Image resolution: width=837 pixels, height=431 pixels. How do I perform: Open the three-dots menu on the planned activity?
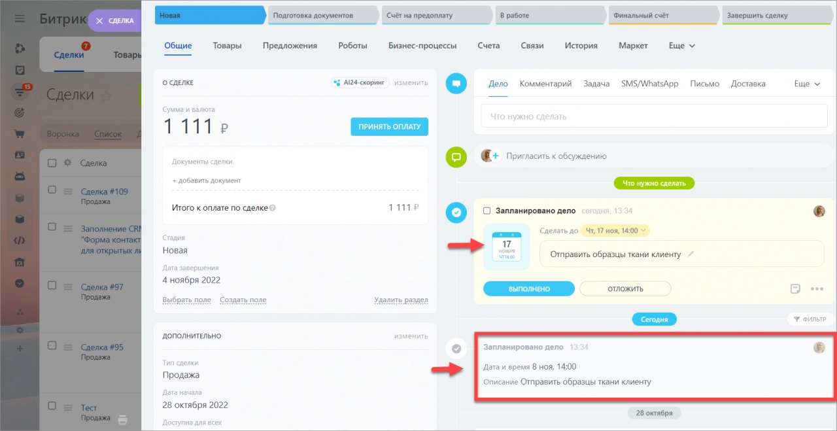pyautogui.click(x=816, y=288)
